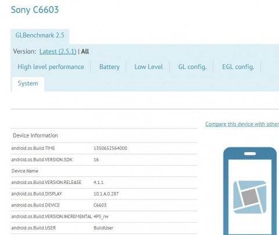Switch to High level performance tab
This screenshot has width=279, height=235.
(51, 67)
